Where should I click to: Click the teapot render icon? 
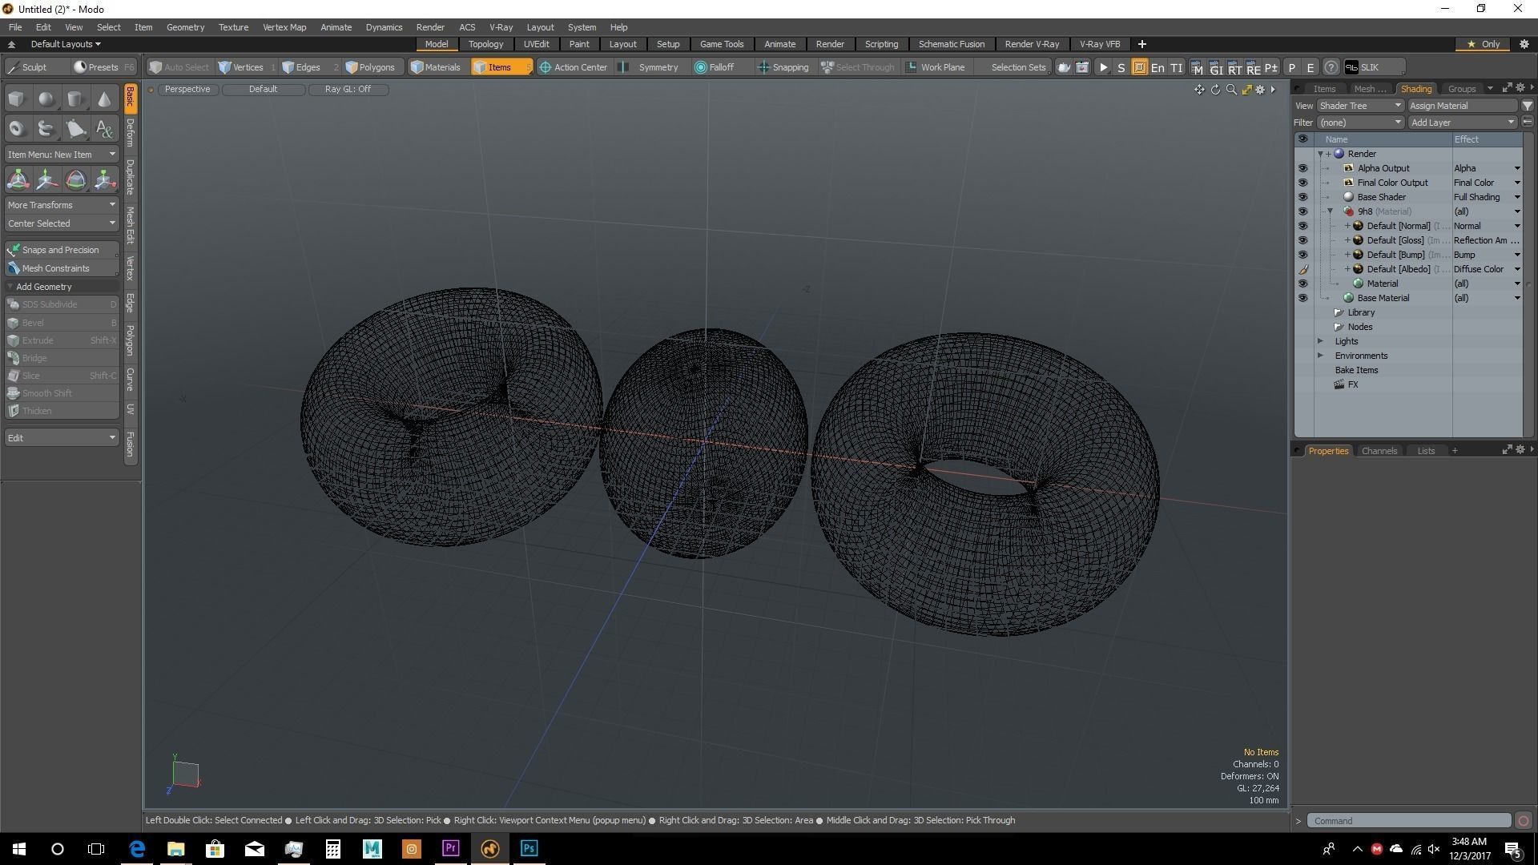1064,67
